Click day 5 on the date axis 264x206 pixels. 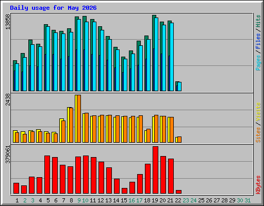pyautogui.click(x=48, y=200)
